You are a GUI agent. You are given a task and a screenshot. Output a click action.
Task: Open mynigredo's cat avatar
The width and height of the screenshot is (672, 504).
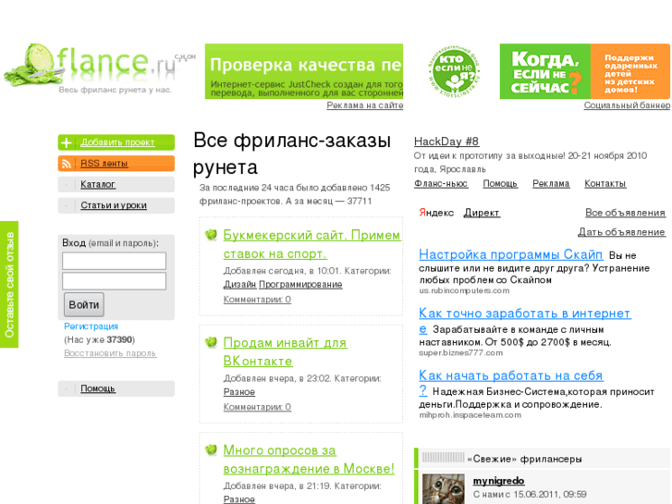[x=443, y=488]
